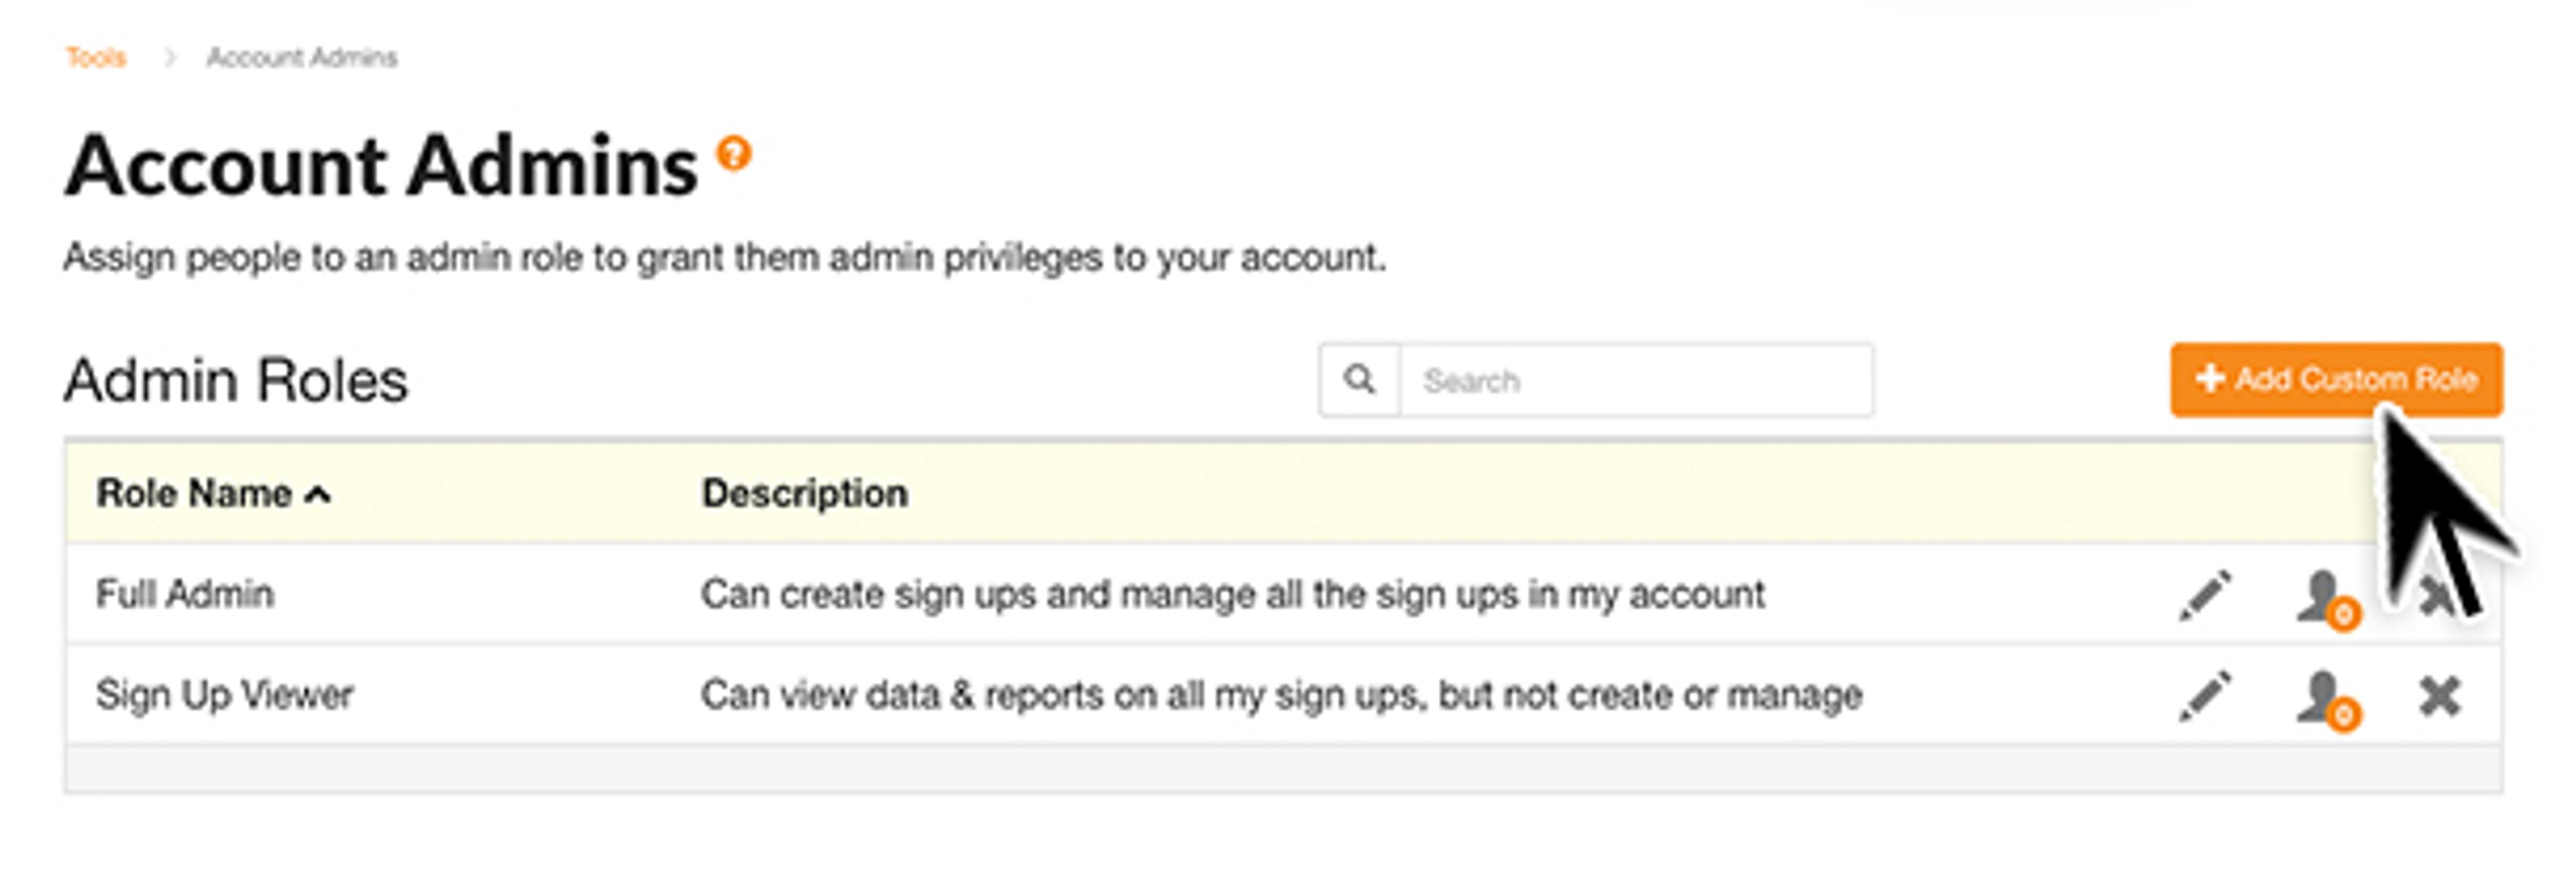Go back to the Tools breadcrumb
Screen dimensions: 2576x878
[x=96, y=57]
